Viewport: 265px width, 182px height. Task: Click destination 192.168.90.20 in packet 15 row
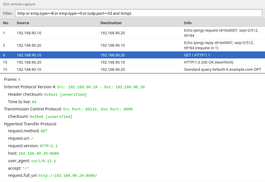[113, 70]
